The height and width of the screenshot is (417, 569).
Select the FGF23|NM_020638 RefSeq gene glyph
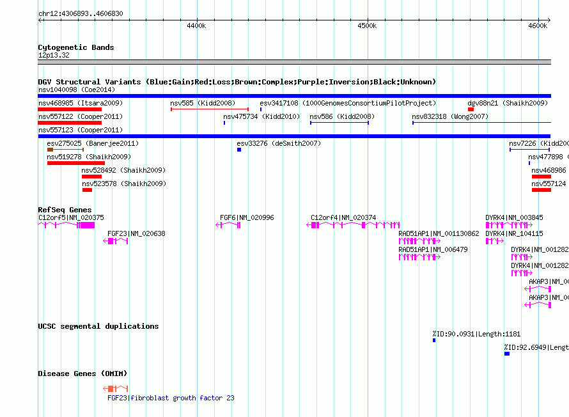[x=115, y=241]
